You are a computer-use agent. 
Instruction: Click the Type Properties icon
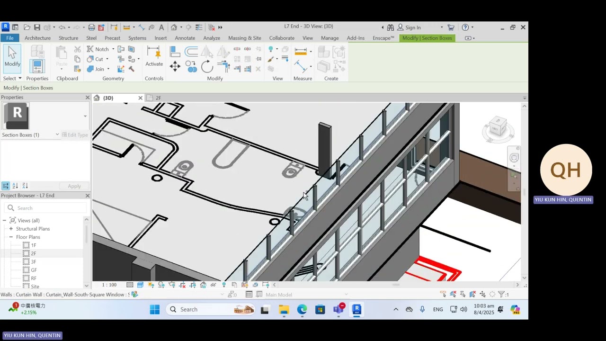point(37,51)
